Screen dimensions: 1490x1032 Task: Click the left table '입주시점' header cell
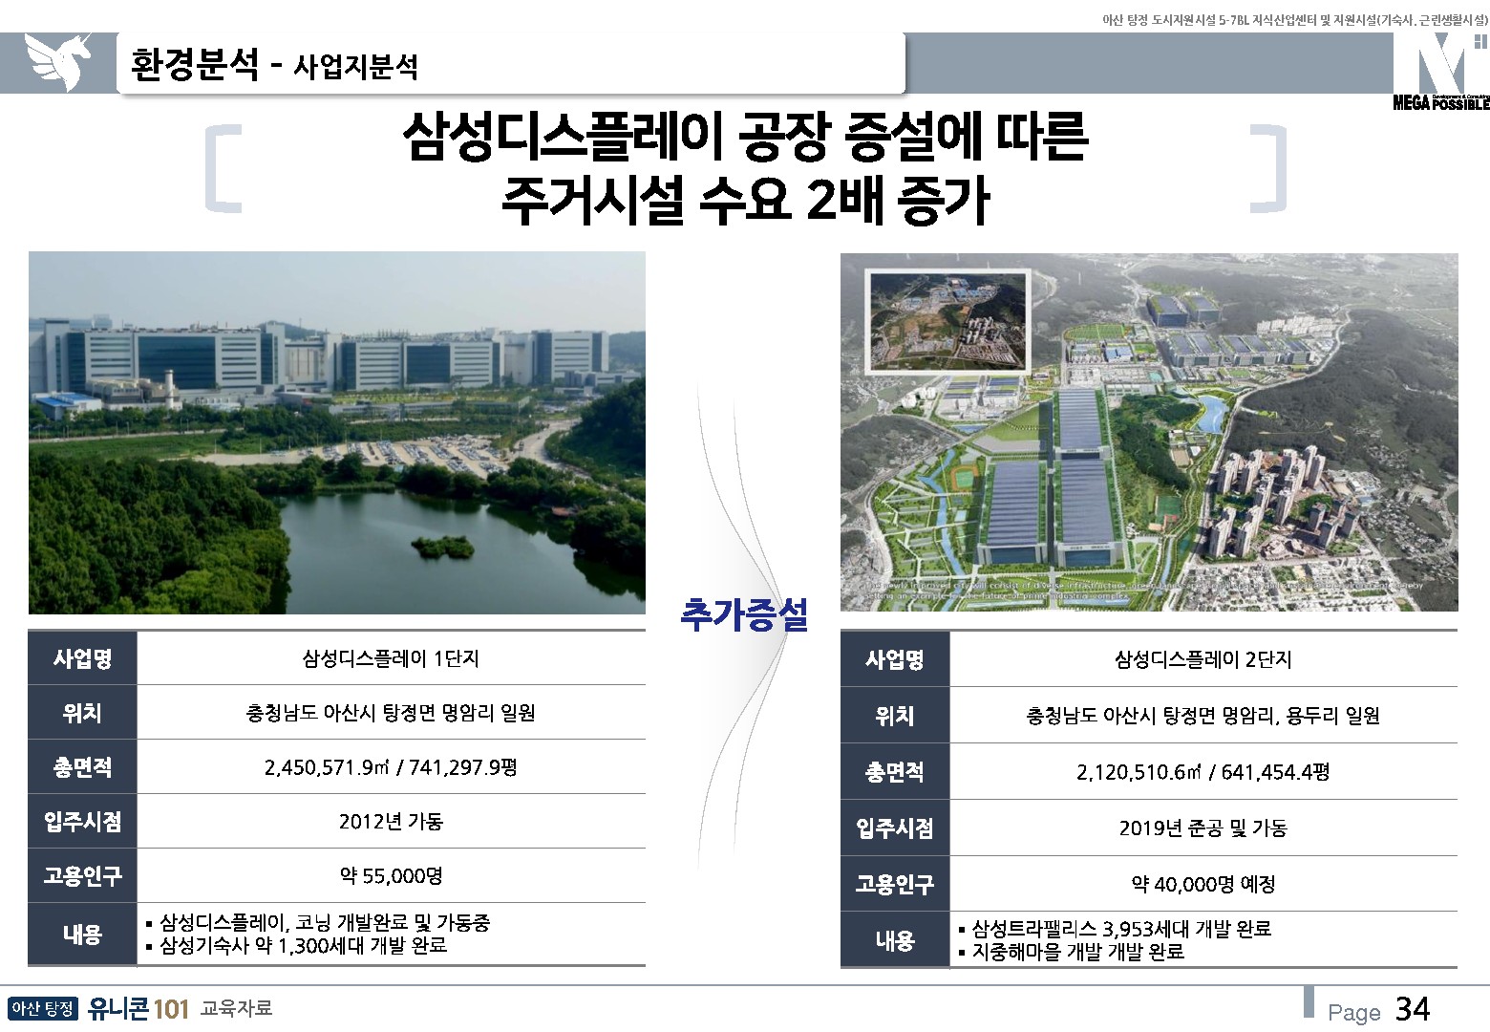(x=83, y=822)
